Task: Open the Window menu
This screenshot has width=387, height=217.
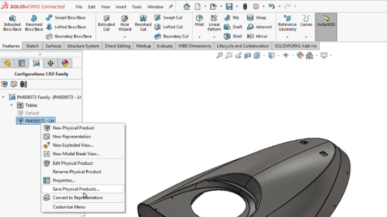Action: (x=156, y=7)
